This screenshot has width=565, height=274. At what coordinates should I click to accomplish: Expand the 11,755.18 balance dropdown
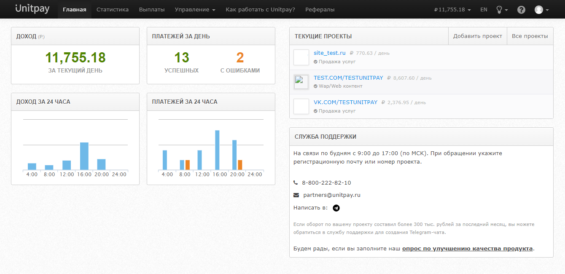(452, 9)
